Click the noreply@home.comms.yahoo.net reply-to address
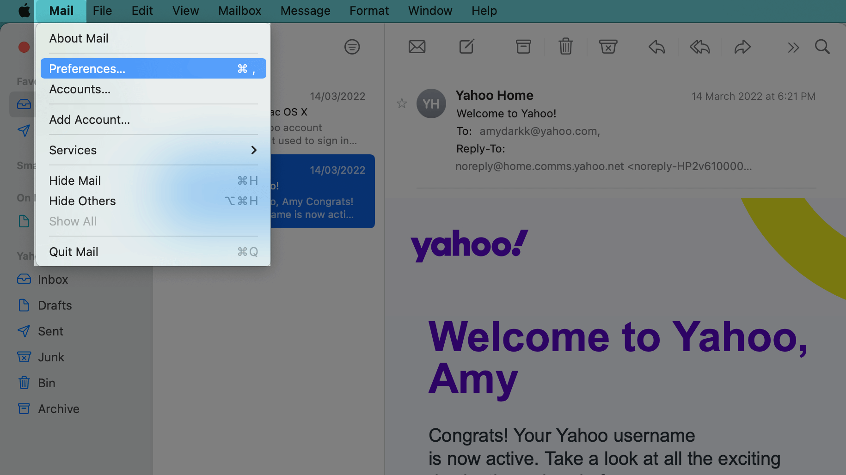 [603, 166]
